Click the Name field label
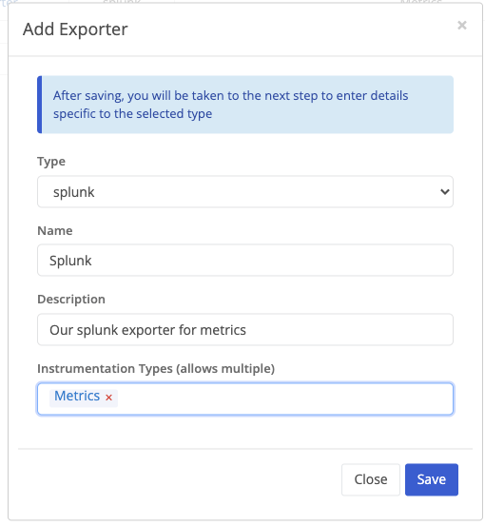This screenshot has width=485, height=525. (x=55, y=231)
